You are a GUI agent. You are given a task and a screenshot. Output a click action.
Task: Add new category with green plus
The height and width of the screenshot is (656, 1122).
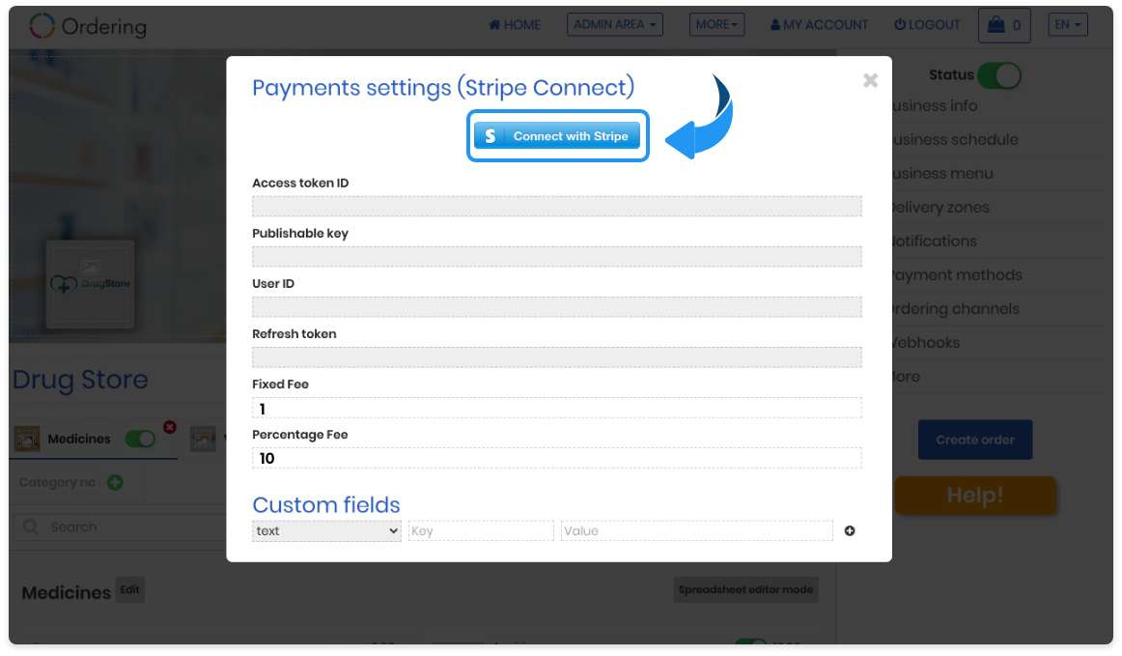(115, 482)
